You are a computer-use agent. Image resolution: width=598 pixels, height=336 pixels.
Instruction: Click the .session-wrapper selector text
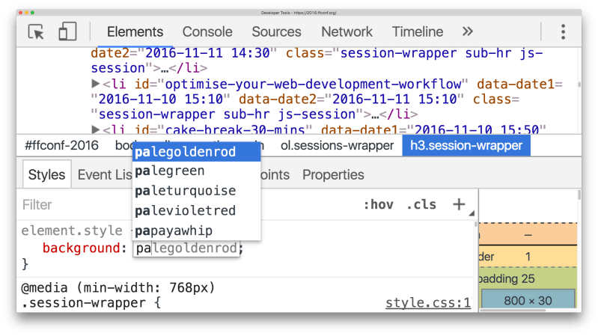tap(83, 303)
